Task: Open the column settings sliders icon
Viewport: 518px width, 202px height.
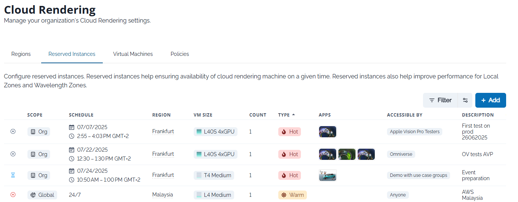Action: point(465,100)
